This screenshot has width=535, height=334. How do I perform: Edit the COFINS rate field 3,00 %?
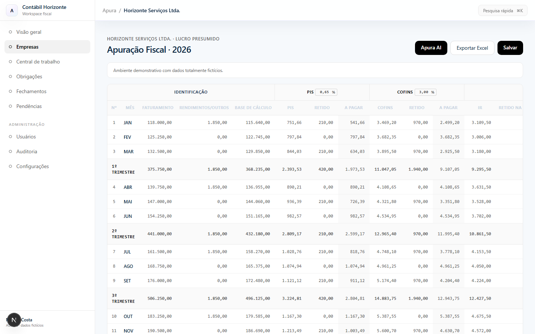425,92
